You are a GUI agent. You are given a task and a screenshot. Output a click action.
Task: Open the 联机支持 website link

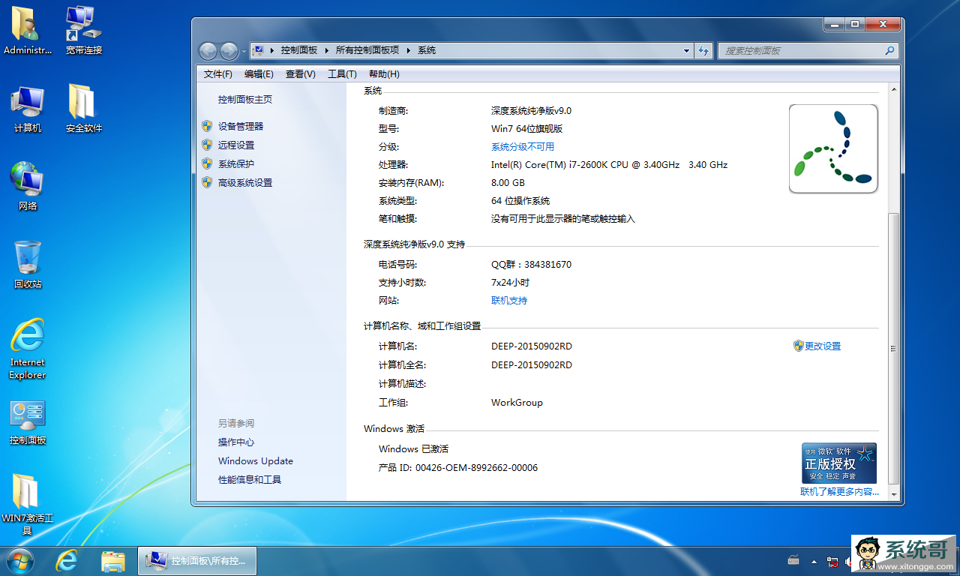(509, 301)
